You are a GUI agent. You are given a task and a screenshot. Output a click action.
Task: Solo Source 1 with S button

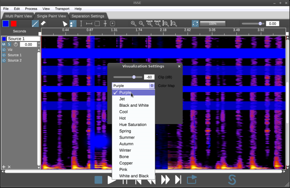coord(9,44)
